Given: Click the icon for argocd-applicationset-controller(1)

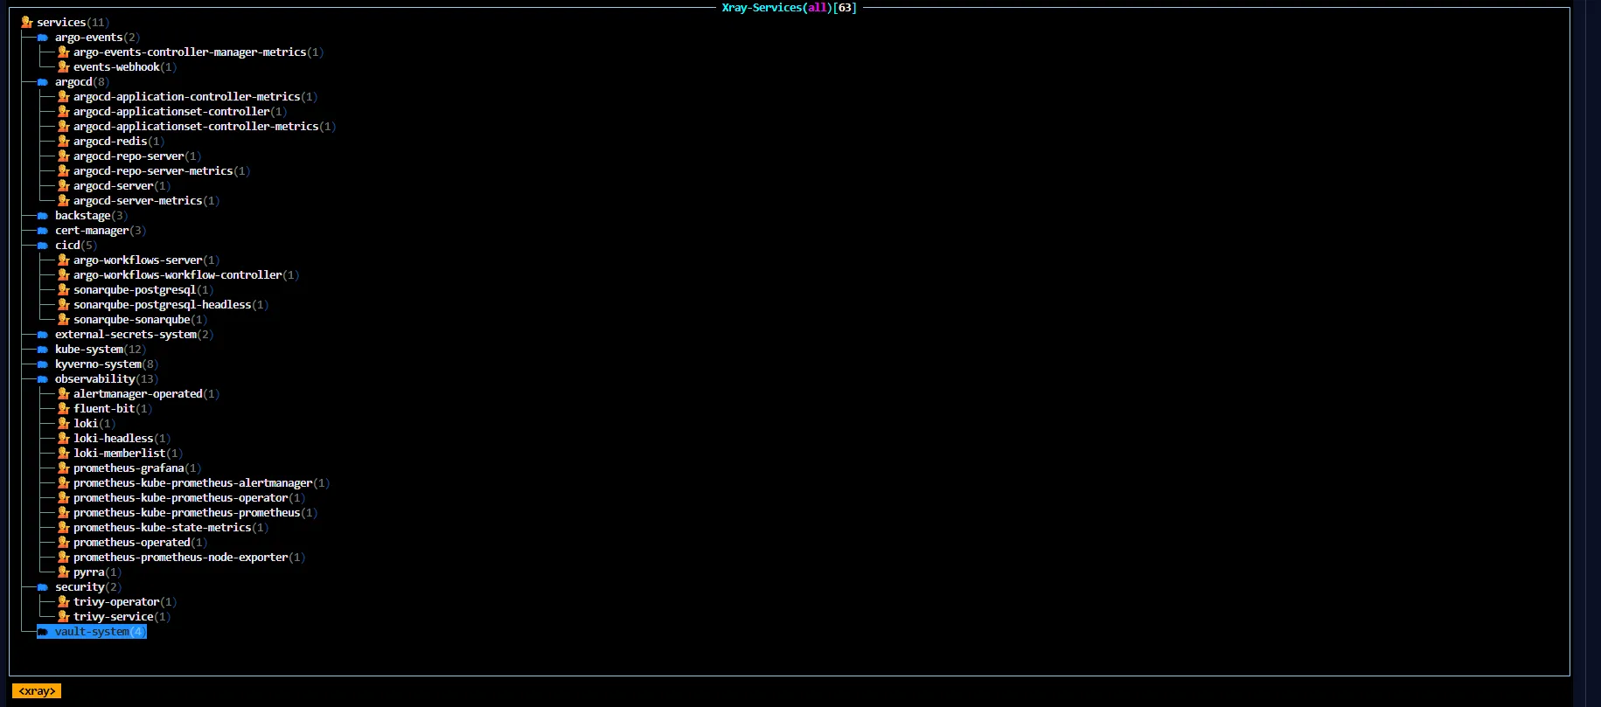Looking at the screenshot, I should [64, 112].
